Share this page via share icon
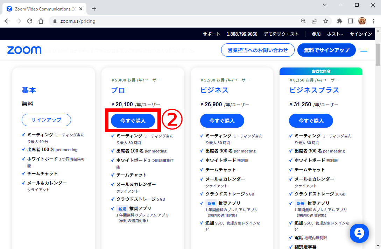The image size is (381, 249). 315,21
